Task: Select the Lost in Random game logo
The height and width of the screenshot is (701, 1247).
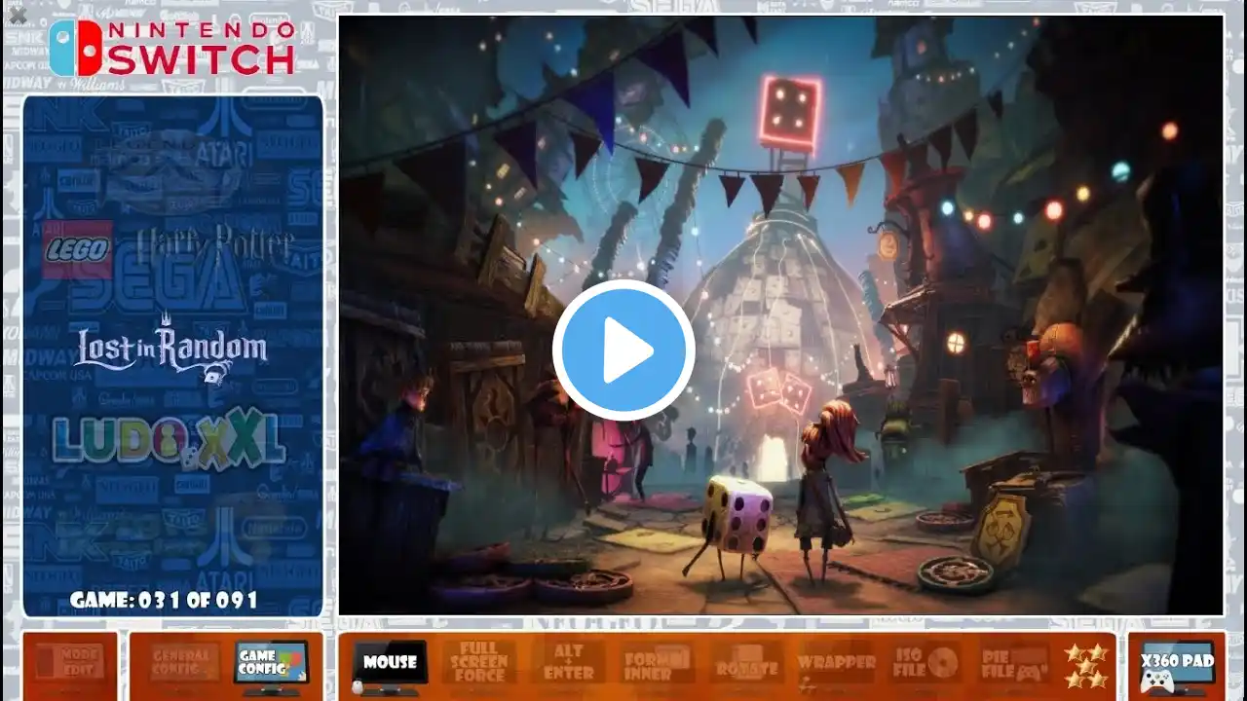Action: 170,348
